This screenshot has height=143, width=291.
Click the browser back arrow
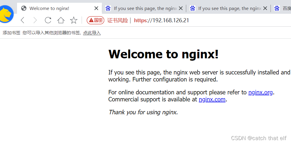22,20
